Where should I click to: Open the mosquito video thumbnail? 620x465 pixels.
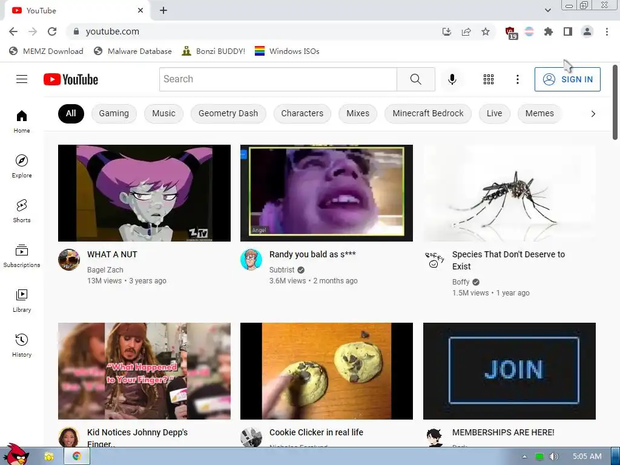(509, 193)
